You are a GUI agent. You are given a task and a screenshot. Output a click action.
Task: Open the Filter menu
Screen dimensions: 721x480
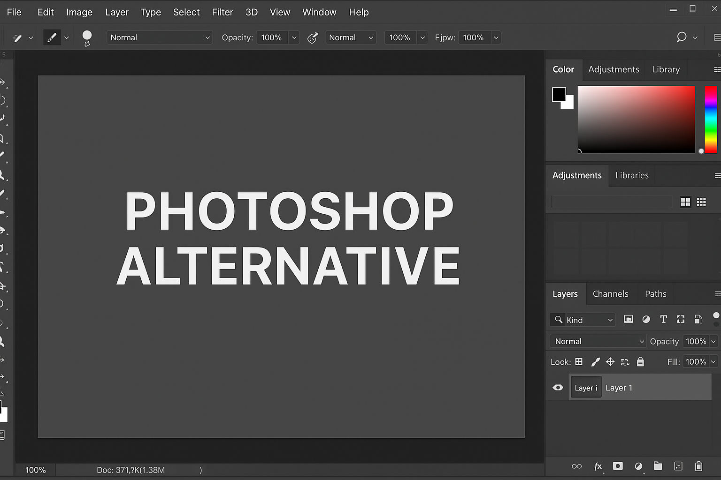click(222, 12)
